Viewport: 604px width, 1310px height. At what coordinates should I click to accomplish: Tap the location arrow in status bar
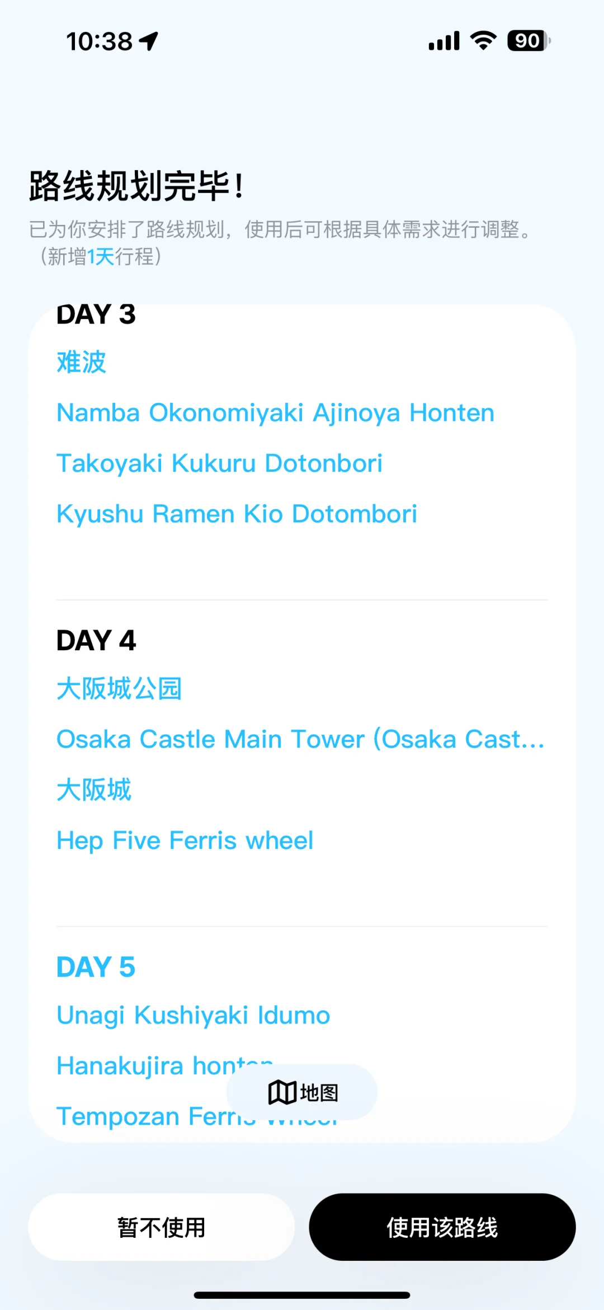(x=149, y=41)
